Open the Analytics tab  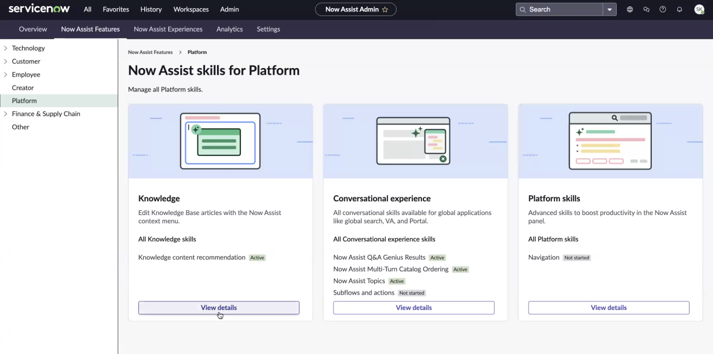pos(229,29)
